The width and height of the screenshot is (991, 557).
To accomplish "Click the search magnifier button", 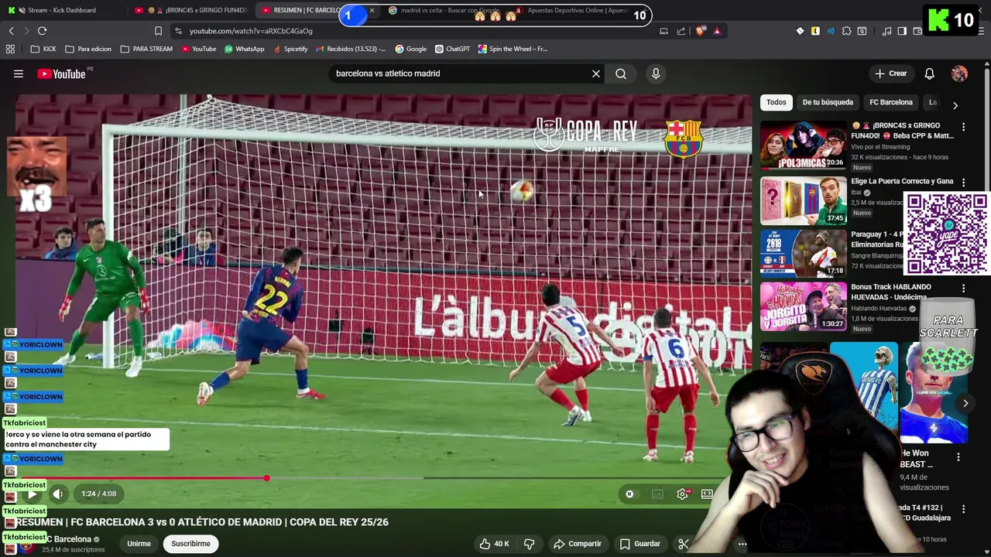I will (x=621, y=73).
